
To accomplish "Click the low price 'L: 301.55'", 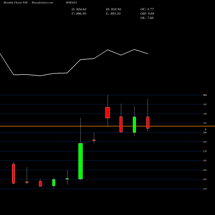I will pyautogui.click(x=113, y=14).
